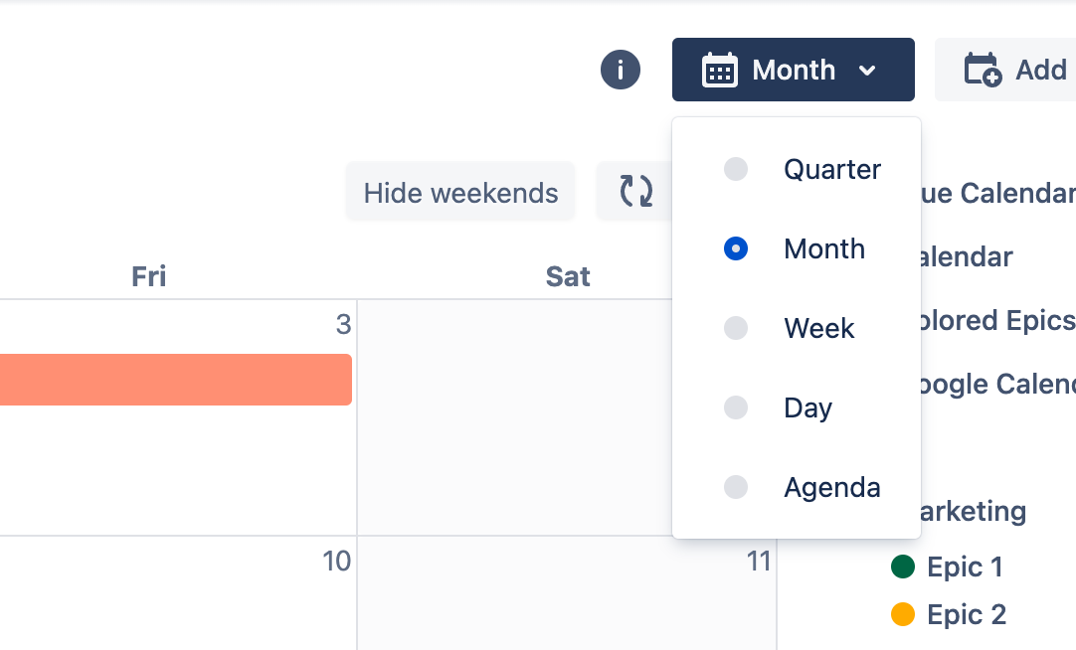Click the refresh arrows icon
Image resolution: width=1076 pixels, height=650 pixels.
point(636,191)
